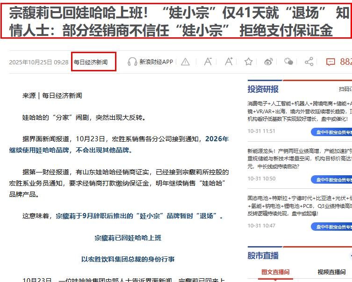Open research item about 消费电子+人工智能

[300, 111]
